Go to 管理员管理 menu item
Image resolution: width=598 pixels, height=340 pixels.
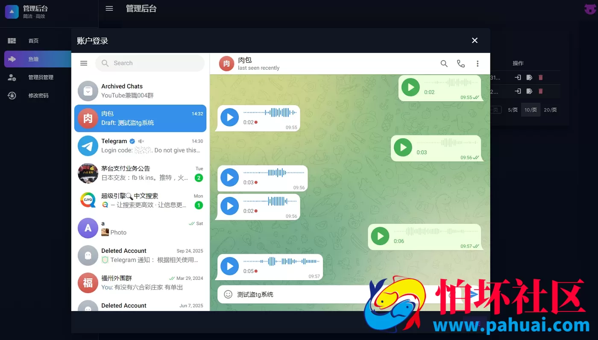coord(38,77)
